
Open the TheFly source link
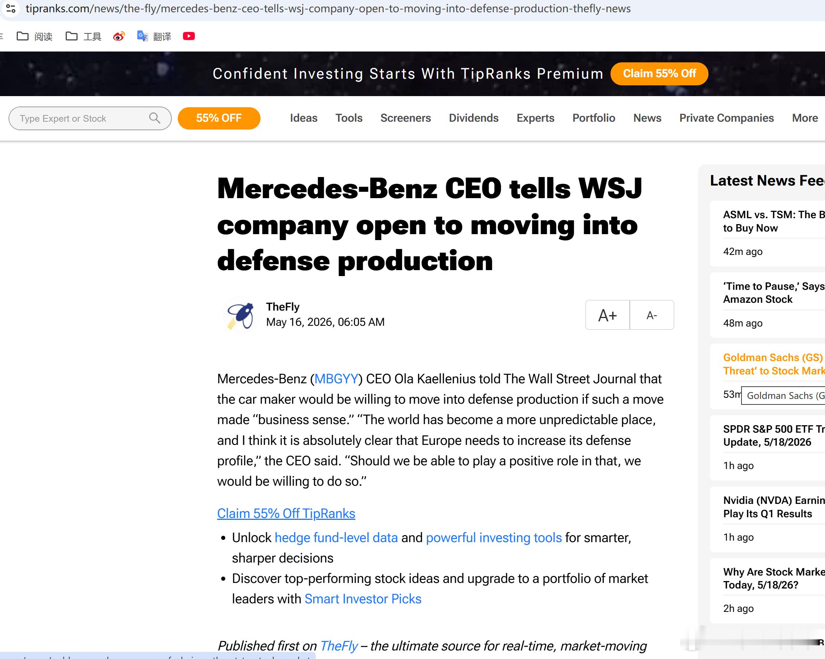coord(339,646)
